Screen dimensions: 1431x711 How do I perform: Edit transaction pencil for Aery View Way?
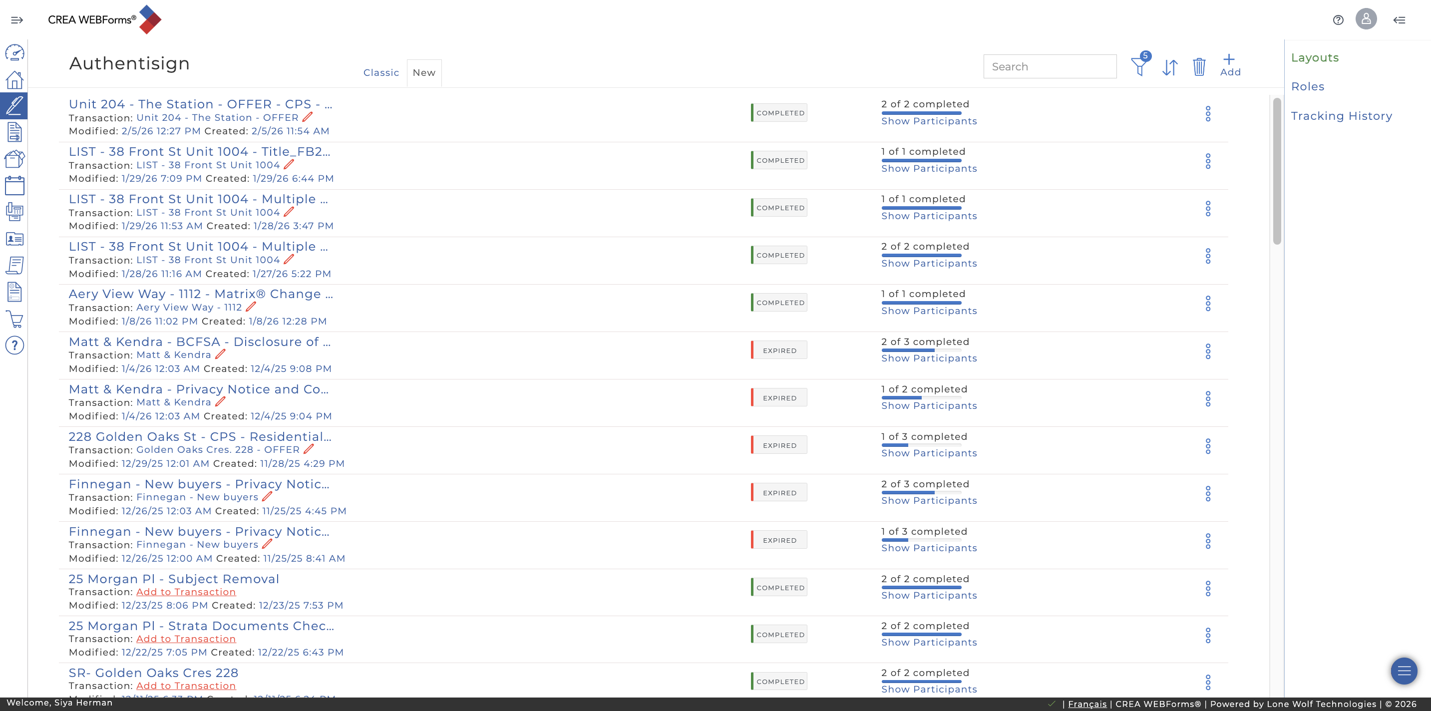coord(251,307)
